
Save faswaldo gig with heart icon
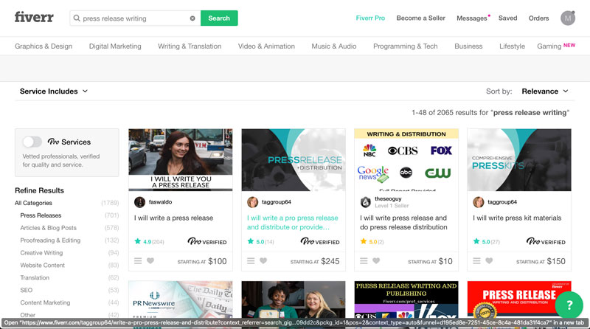pyautogui.click(x=150, y=261)
